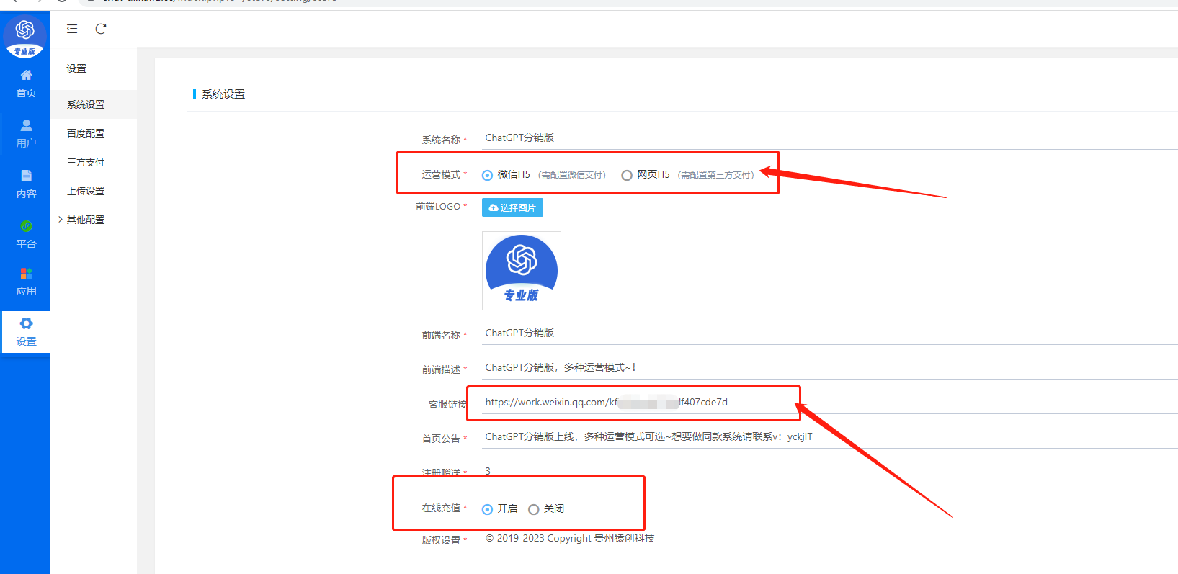Turn online recharge on with 开启

(x=487, y=509)
